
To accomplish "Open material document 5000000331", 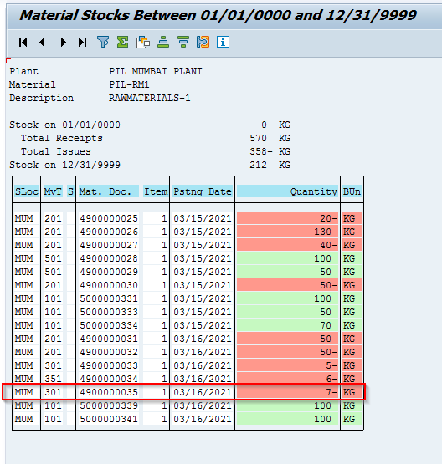I will 109,298.
